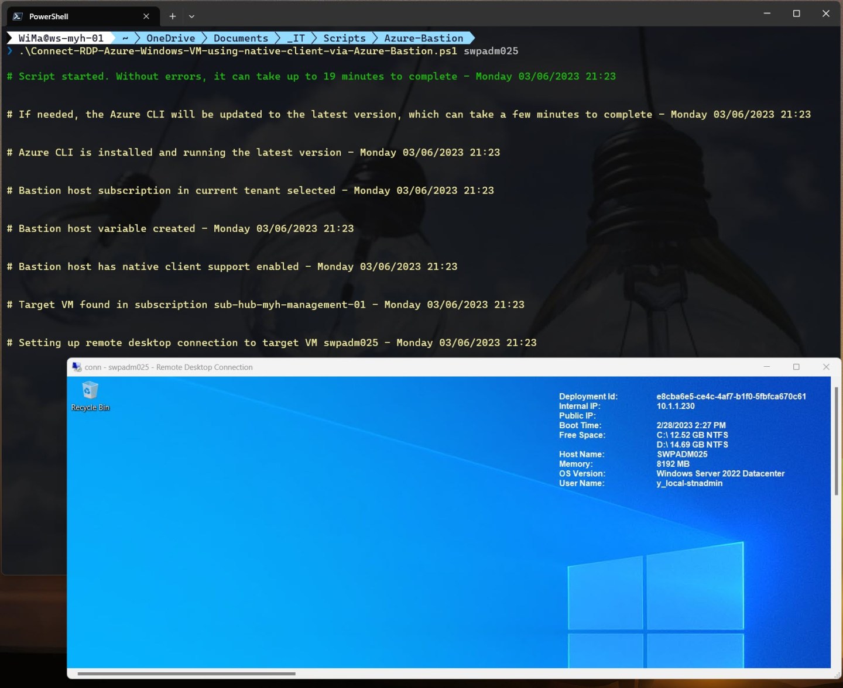Click the Remote Desktop vertical scrollbar
Screen dimensions: 843x688
click(836, 441)
